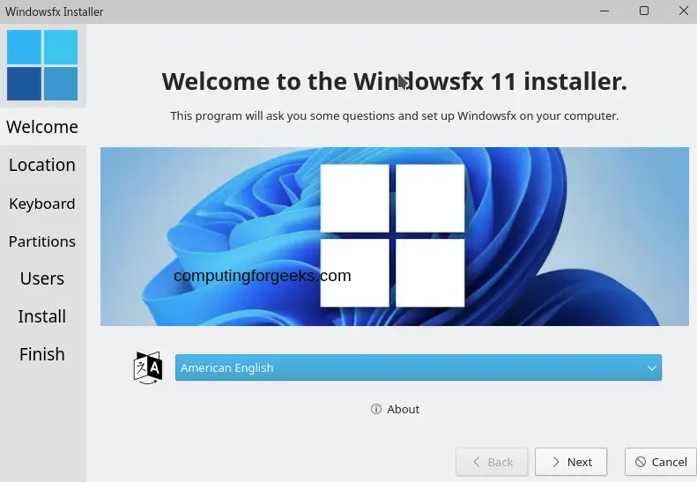This screenshot has height=482, width=697.
Task: Click the About info circle icon
Action: [x=376, y=409]
